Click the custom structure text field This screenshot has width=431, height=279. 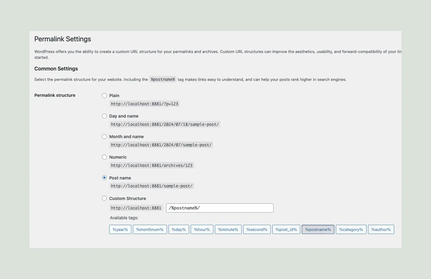coord(219,208)
